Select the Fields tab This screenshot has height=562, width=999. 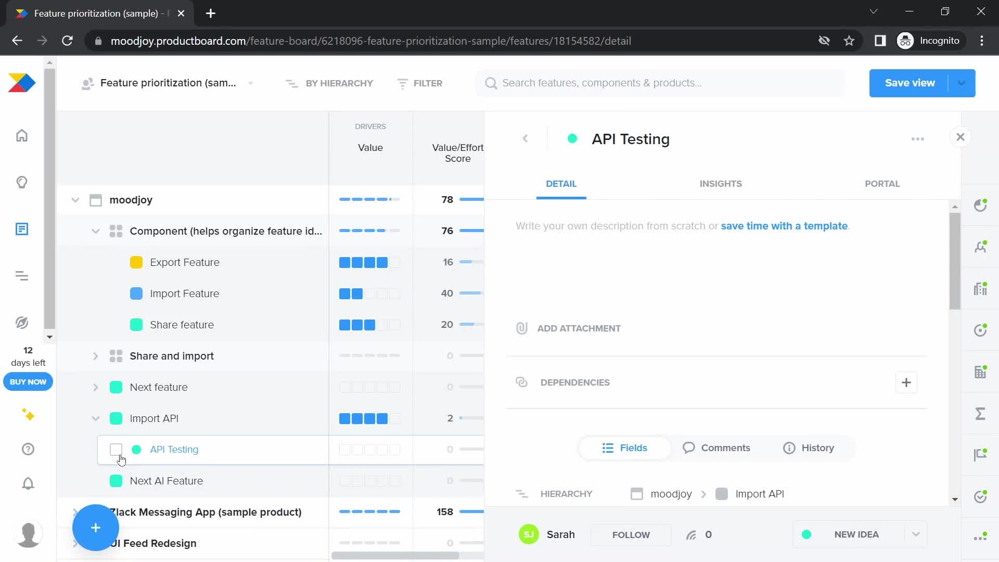(624, 448)
